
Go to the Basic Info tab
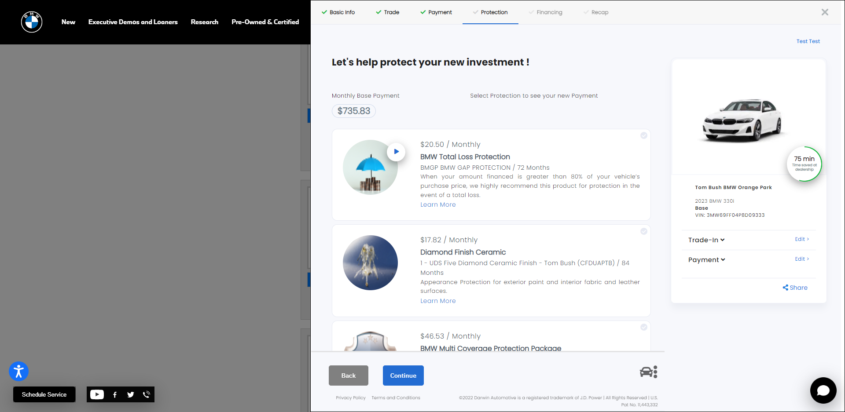pos(342,12)
